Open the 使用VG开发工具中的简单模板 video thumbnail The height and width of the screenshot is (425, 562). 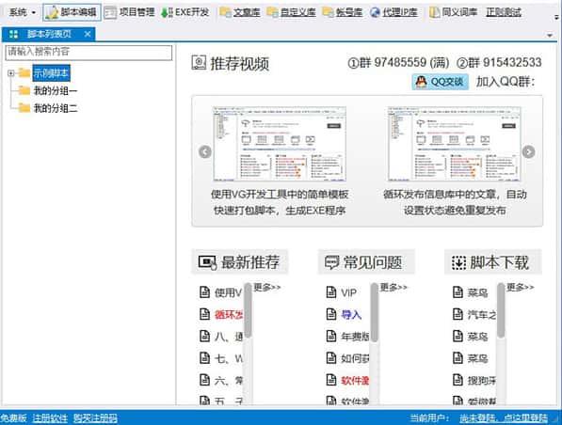(x=280, y=144)
